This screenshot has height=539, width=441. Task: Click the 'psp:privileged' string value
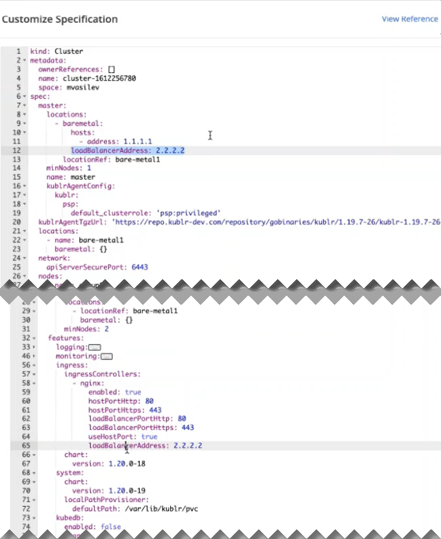click(188, 213)
